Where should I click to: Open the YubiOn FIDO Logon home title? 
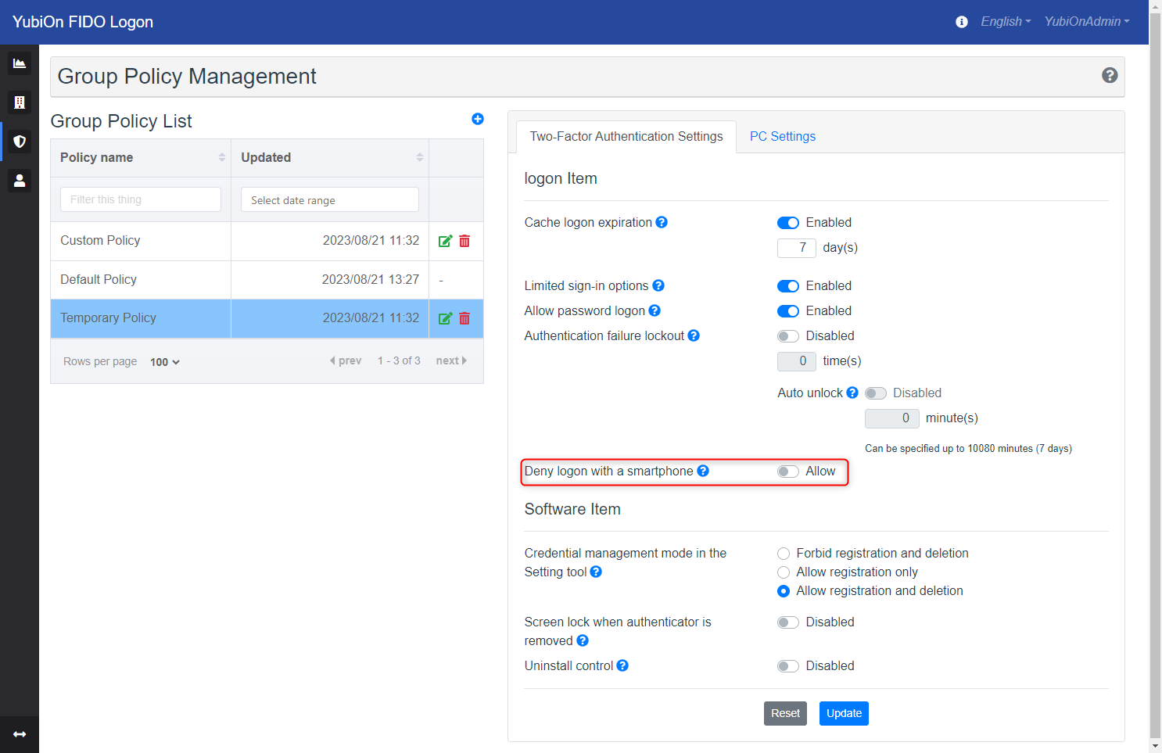pyautogui.click(x=83, y=22)
